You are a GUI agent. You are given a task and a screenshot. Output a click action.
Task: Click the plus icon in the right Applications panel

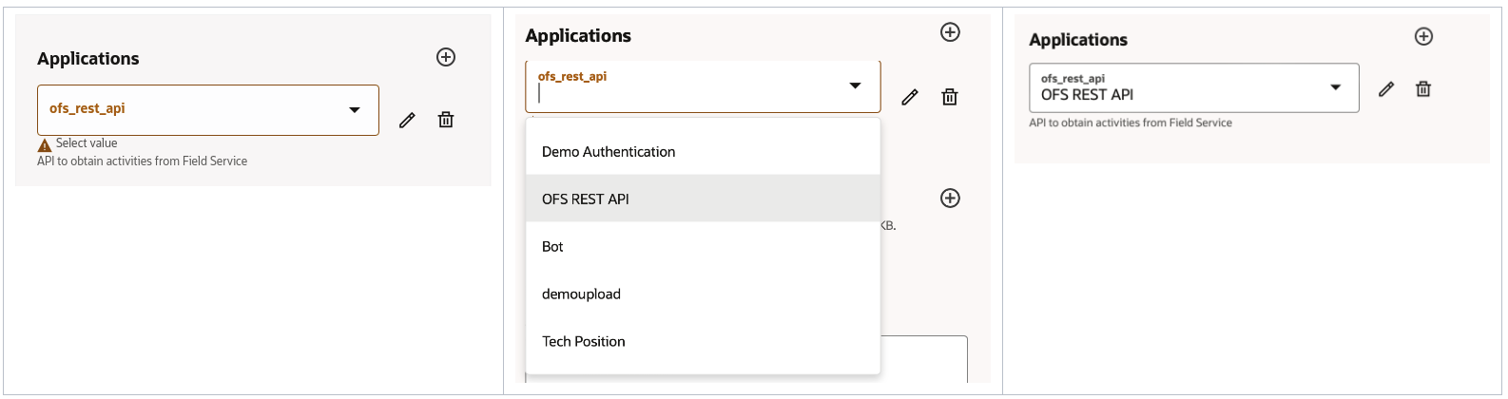click(x=1423, y=36)
